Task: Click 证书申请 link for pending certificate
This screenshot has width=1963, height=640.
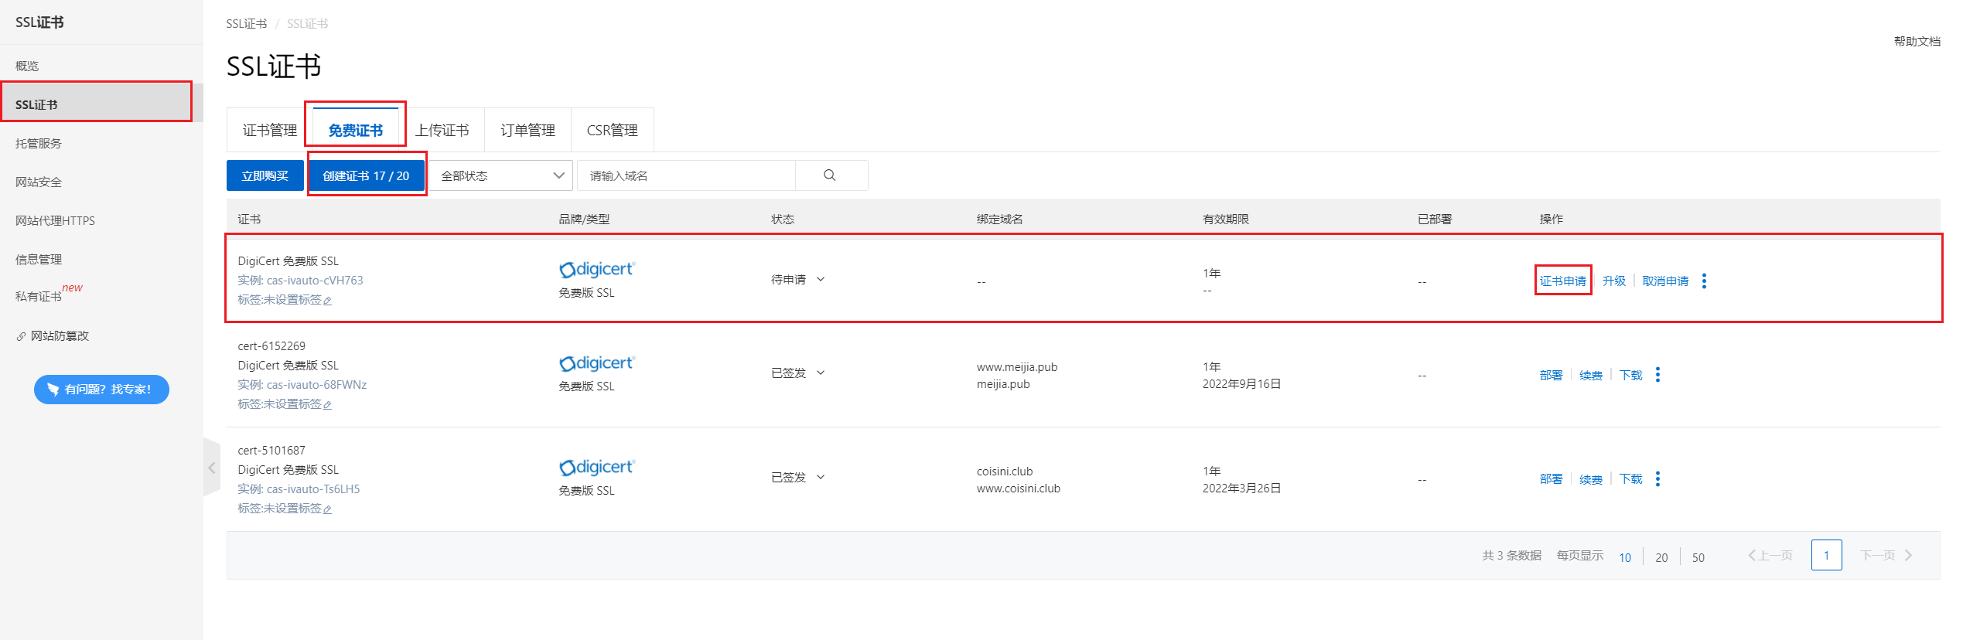Action: pyautogui.click(x=1562, y=281)
